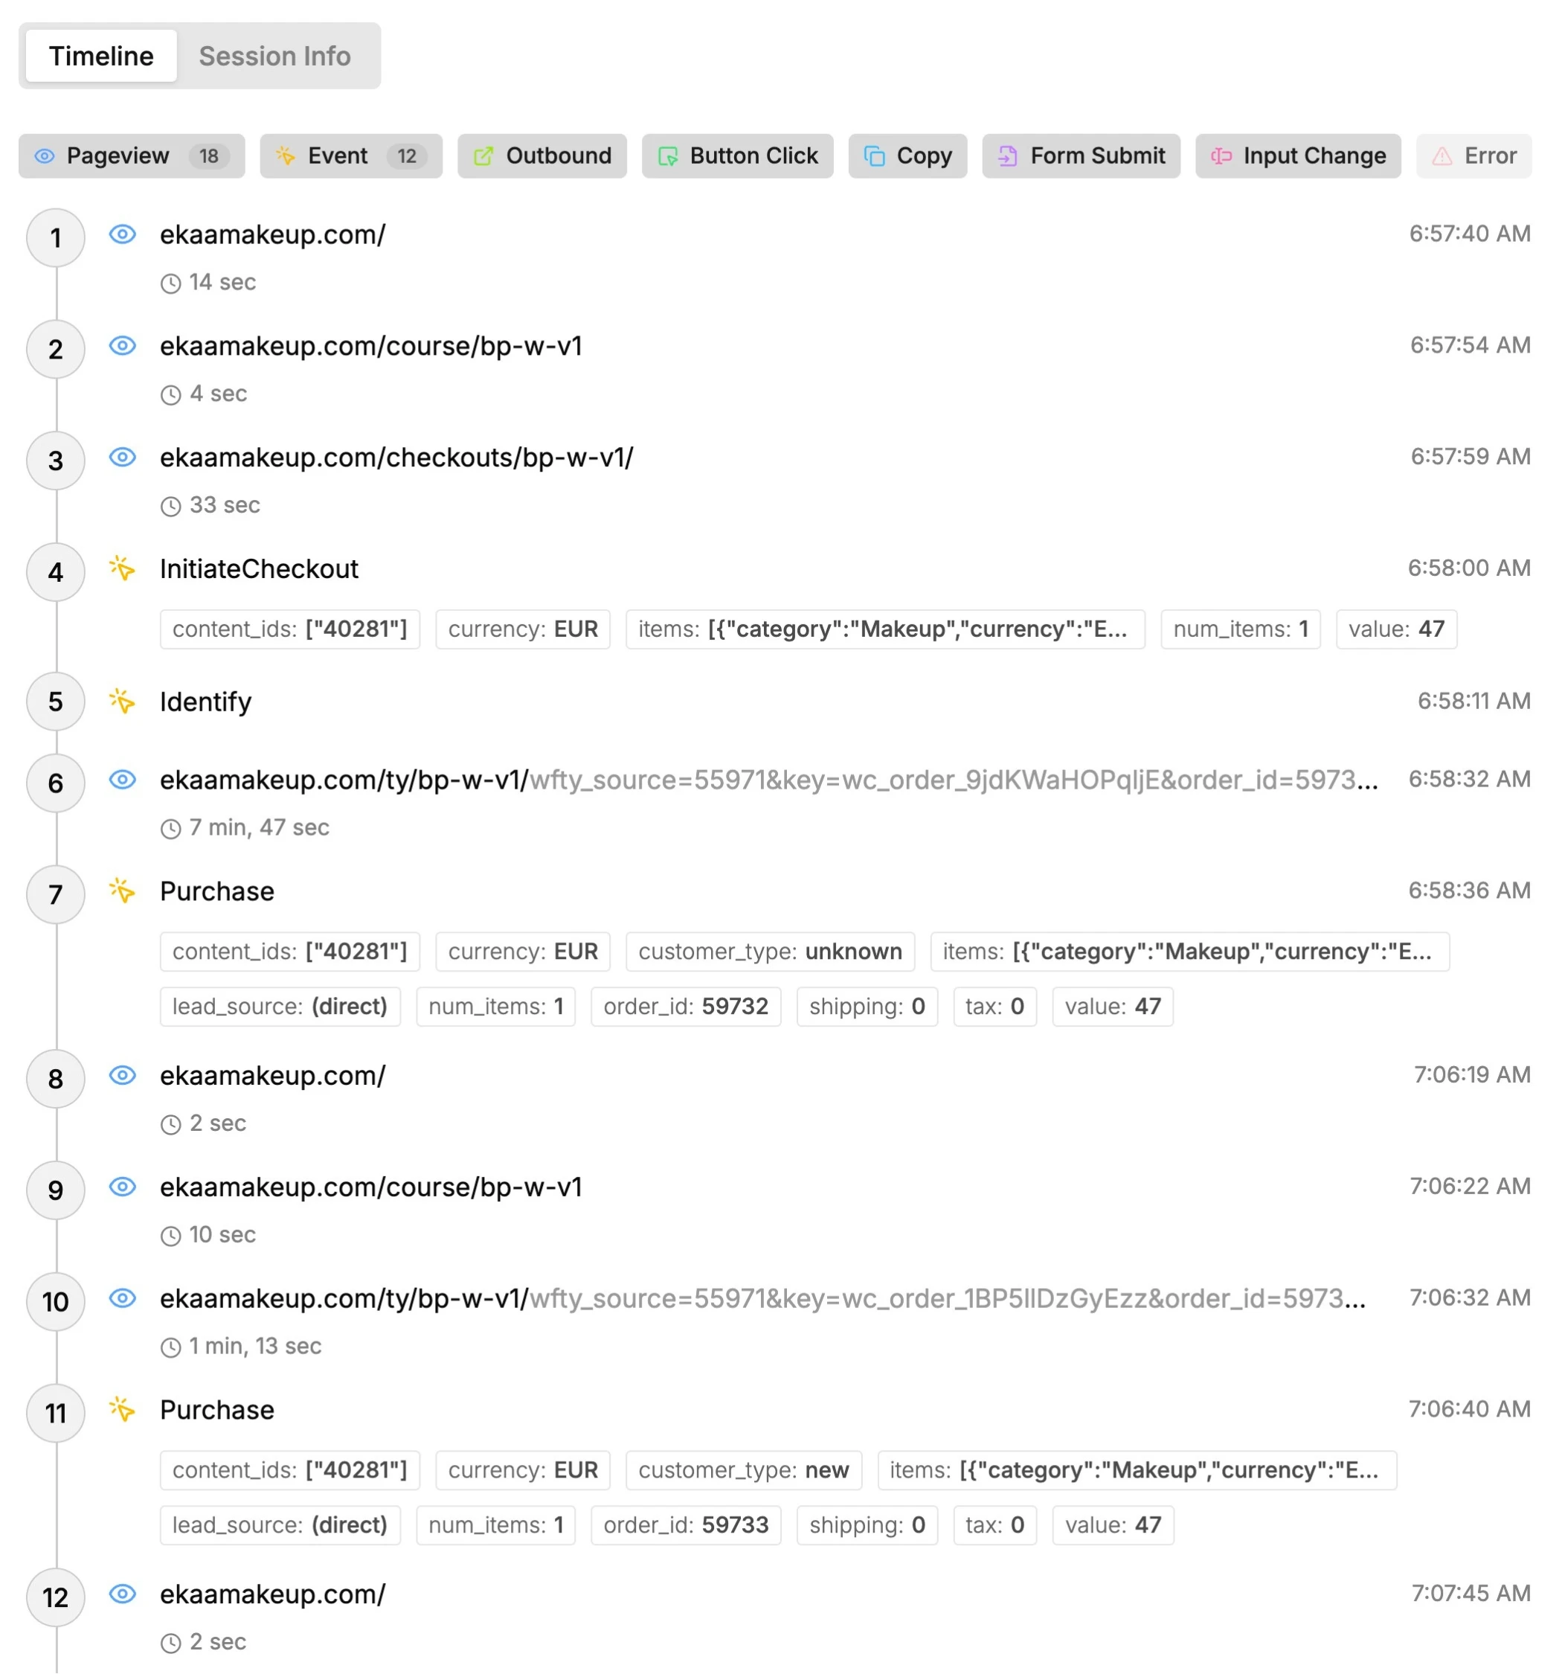This screenshot has height=1674, width=1562.
Task: Click clock icon next to 10 sec
Action: [x=171, y=1236]
